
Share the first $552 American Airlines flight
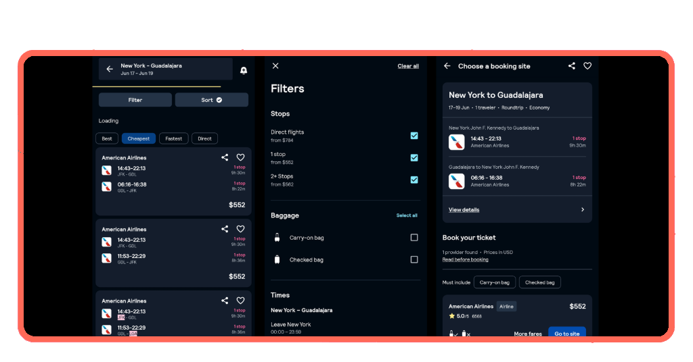(225, 157)
